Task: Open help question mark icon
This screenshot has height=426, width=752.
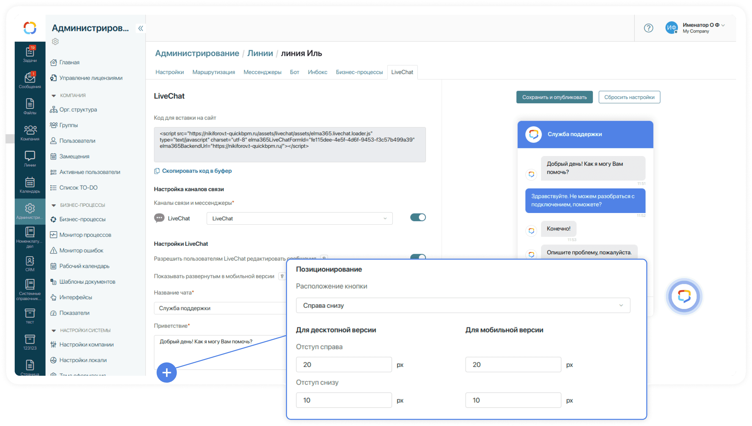Action: pos(649,28)
